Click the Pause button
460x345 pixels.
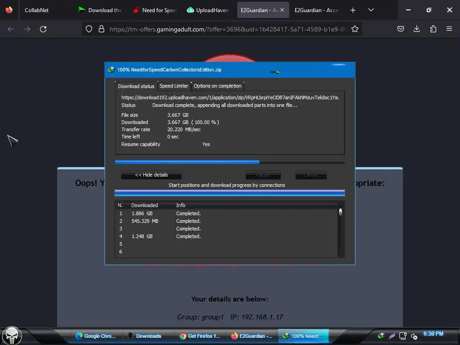(263, 175)
